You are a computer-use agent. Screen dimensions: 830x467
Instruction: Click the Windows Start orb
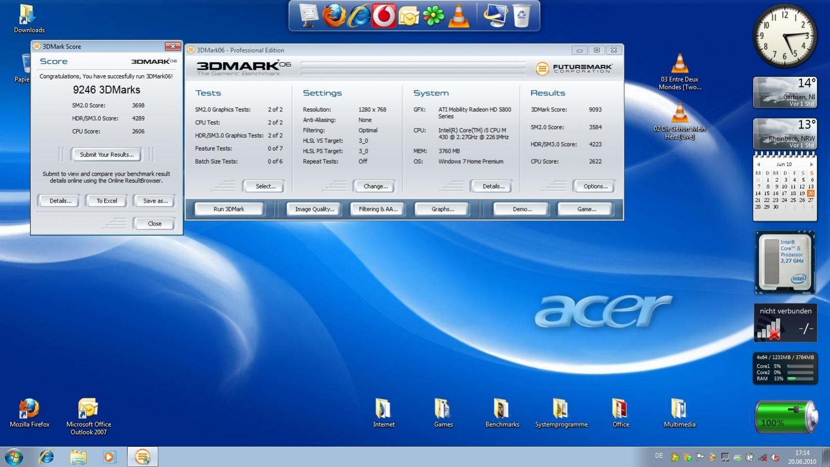point(14,457)
